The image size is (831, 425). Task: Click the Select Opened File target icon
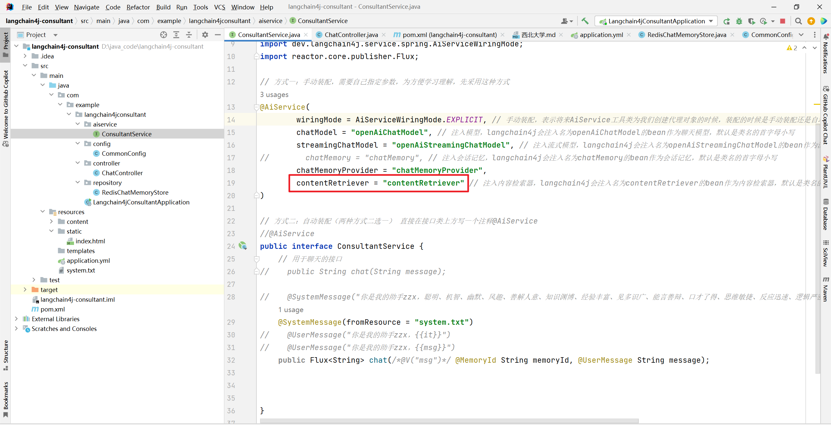click(x=164, y=35)
